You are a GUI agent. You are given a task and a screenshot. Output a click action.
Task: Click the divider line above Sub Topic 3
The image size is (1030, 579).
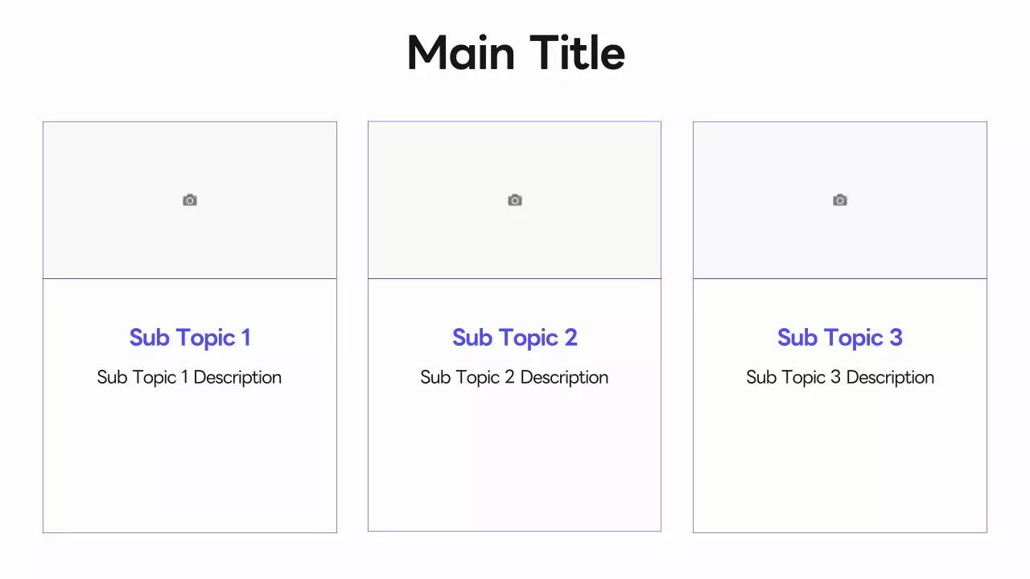tap(840, 279)
